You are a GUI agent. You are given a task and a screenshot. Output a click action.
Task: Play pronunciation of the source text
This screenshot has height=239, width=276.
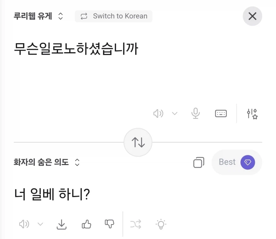click(x=158, y=113)
